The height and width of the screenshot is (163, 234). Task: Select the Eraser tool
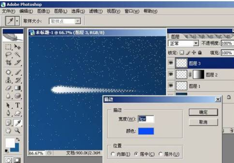8,88
